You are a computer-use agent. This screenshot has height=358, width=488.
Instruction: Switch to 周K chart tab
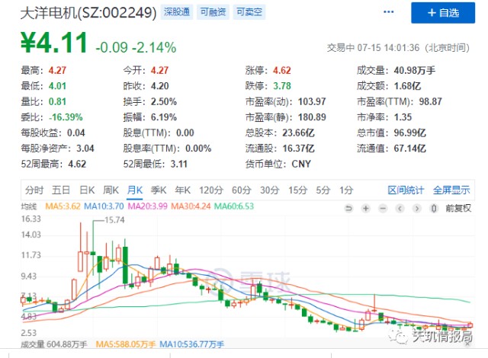click(111, 190)
